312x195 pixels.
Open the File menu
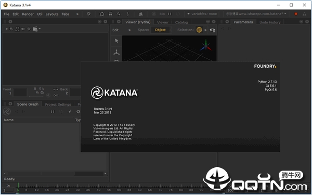[x=6, y=14]
